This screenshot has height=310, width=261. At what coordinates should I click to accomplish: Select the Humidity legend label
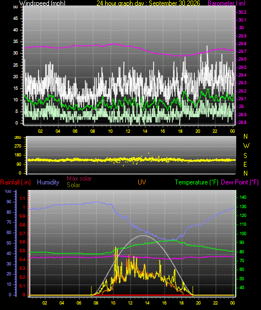point(48,182)
